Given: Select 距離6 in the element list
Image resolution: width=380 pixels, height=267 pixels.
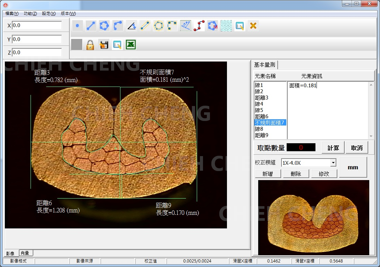Looking at the screenshot, I should tap(262, 116).
